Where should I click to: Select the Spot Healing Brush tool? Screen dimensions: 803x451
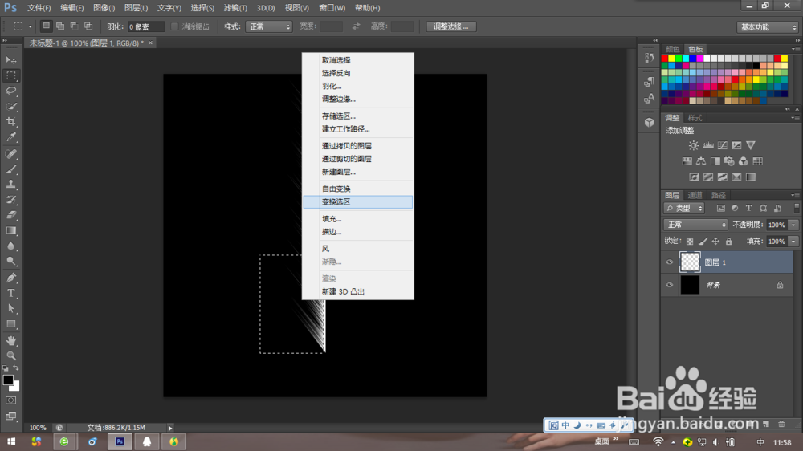(10, 154)
